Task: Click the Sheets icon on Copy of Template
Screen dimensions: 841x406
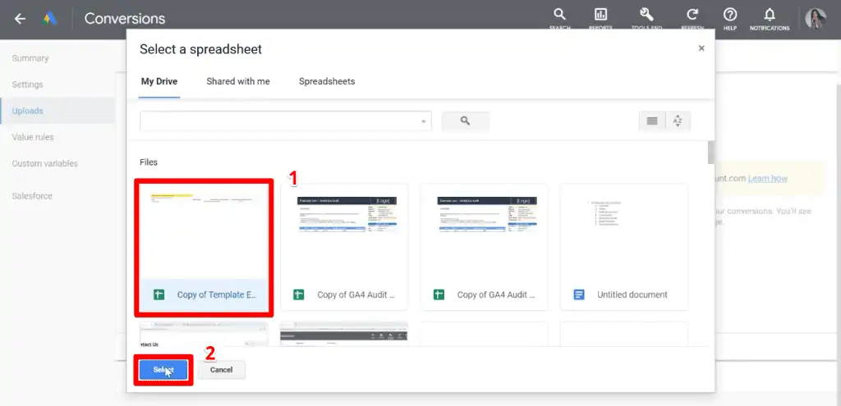Action: point(159,294)
